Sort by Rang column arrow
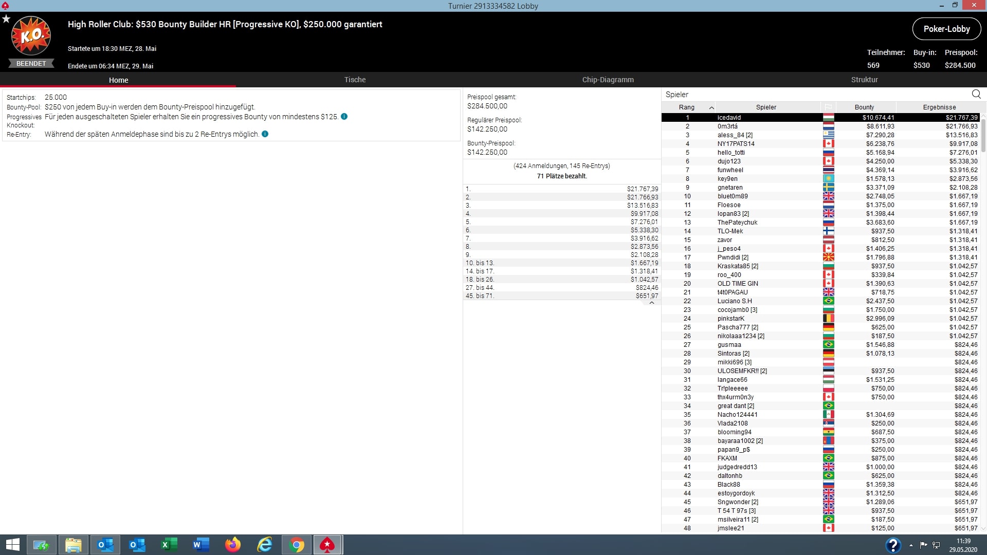This screenshot has width=987, height=555. point(711,107)
